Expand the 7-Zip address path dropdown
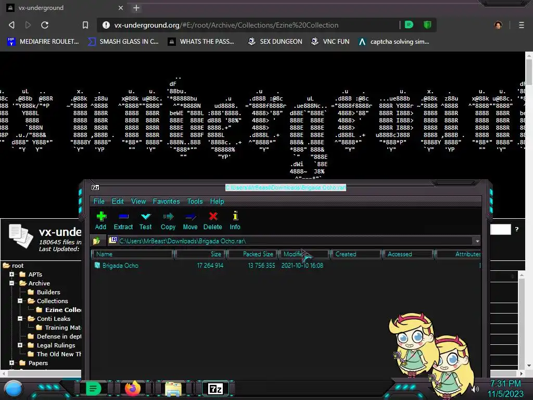Screen dimensions: 533x400 [477, 241]
